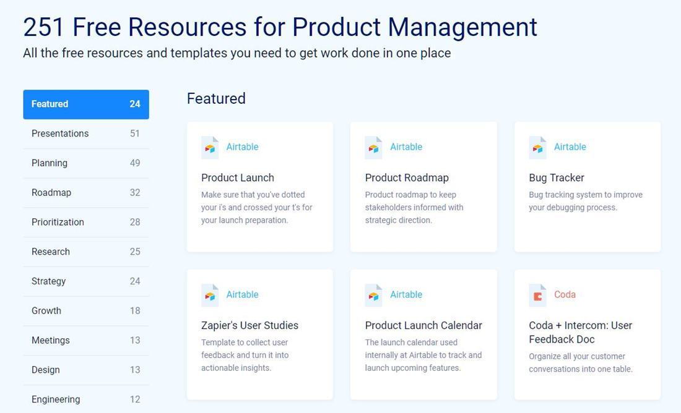
Task: Open the Meetings category
Action: coord(86,341)
